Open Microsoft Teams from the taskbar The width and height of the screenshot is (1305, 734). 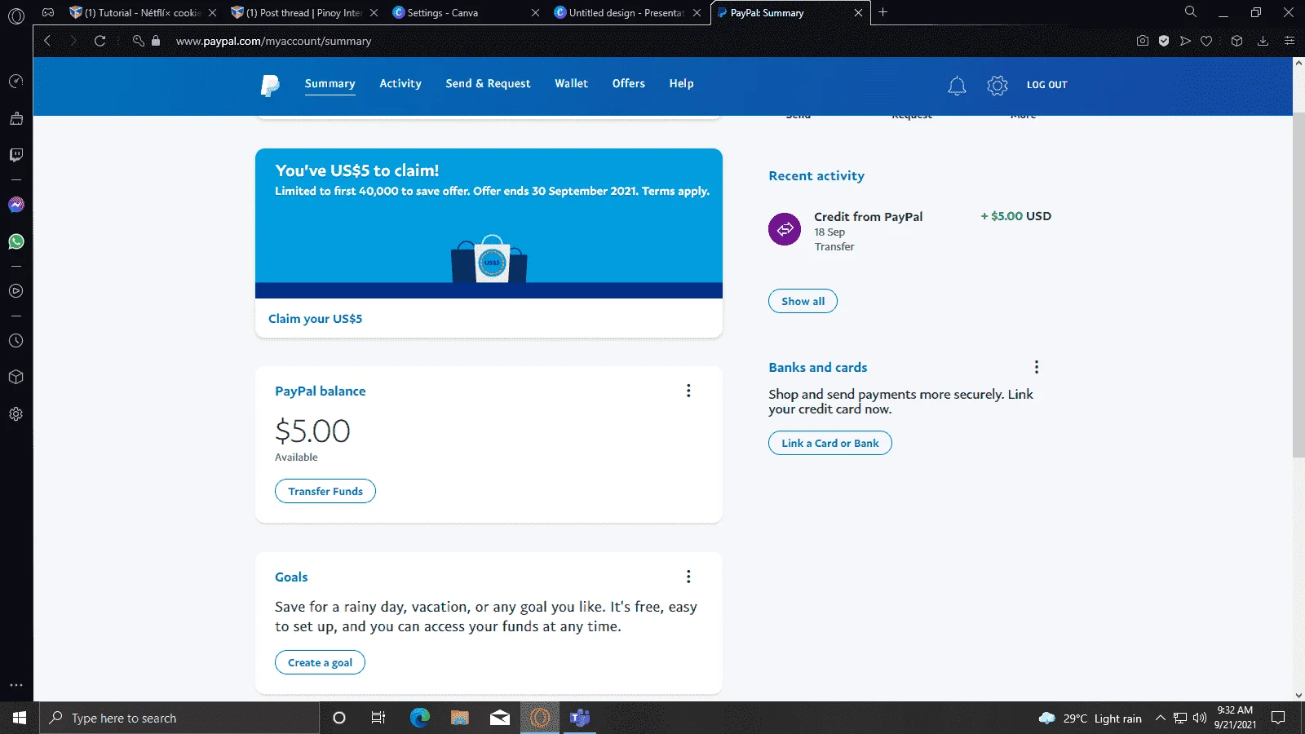point(580,719)
